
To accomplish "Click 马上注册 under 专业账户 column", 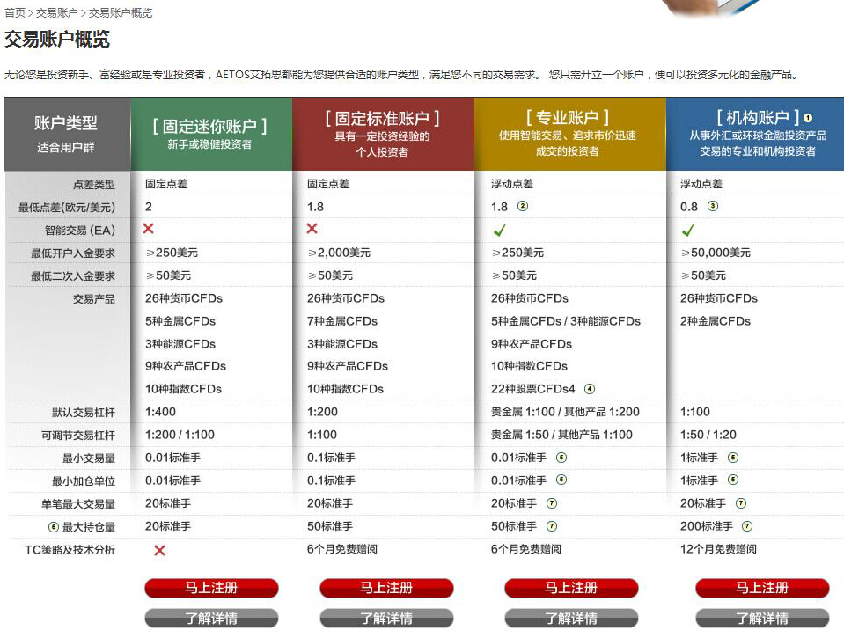I will pos(571,588).
